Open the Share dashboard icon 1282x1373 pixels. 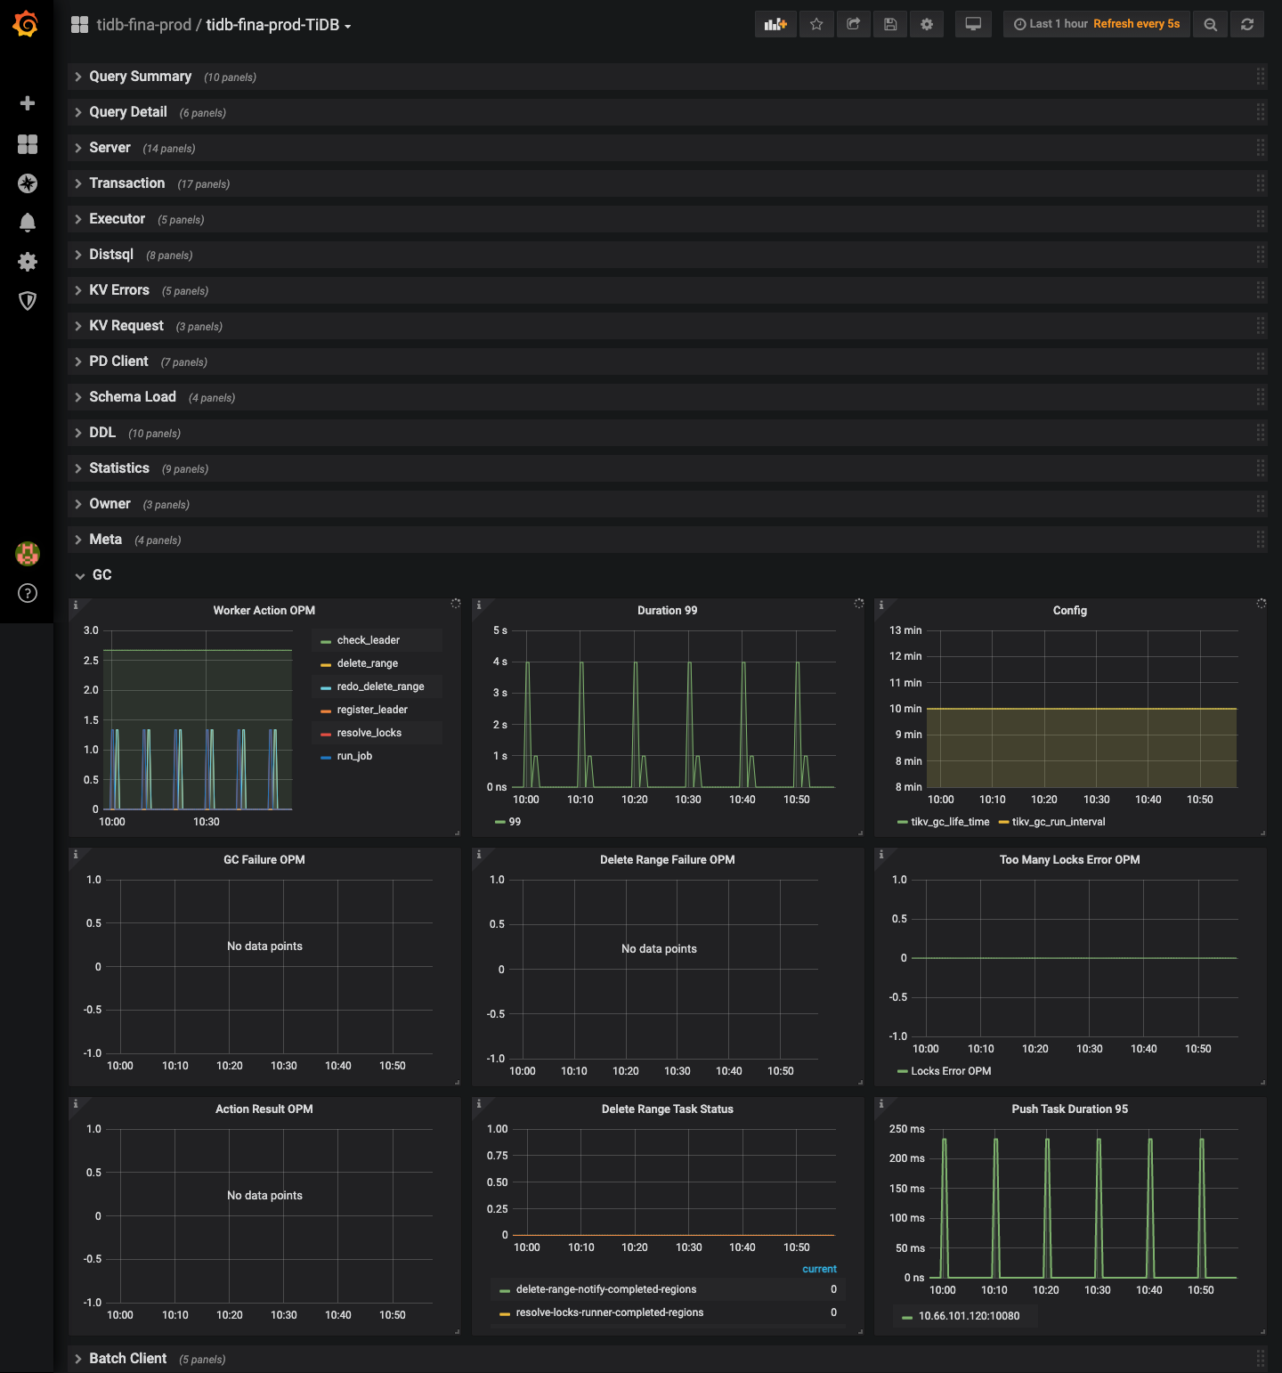853,24
